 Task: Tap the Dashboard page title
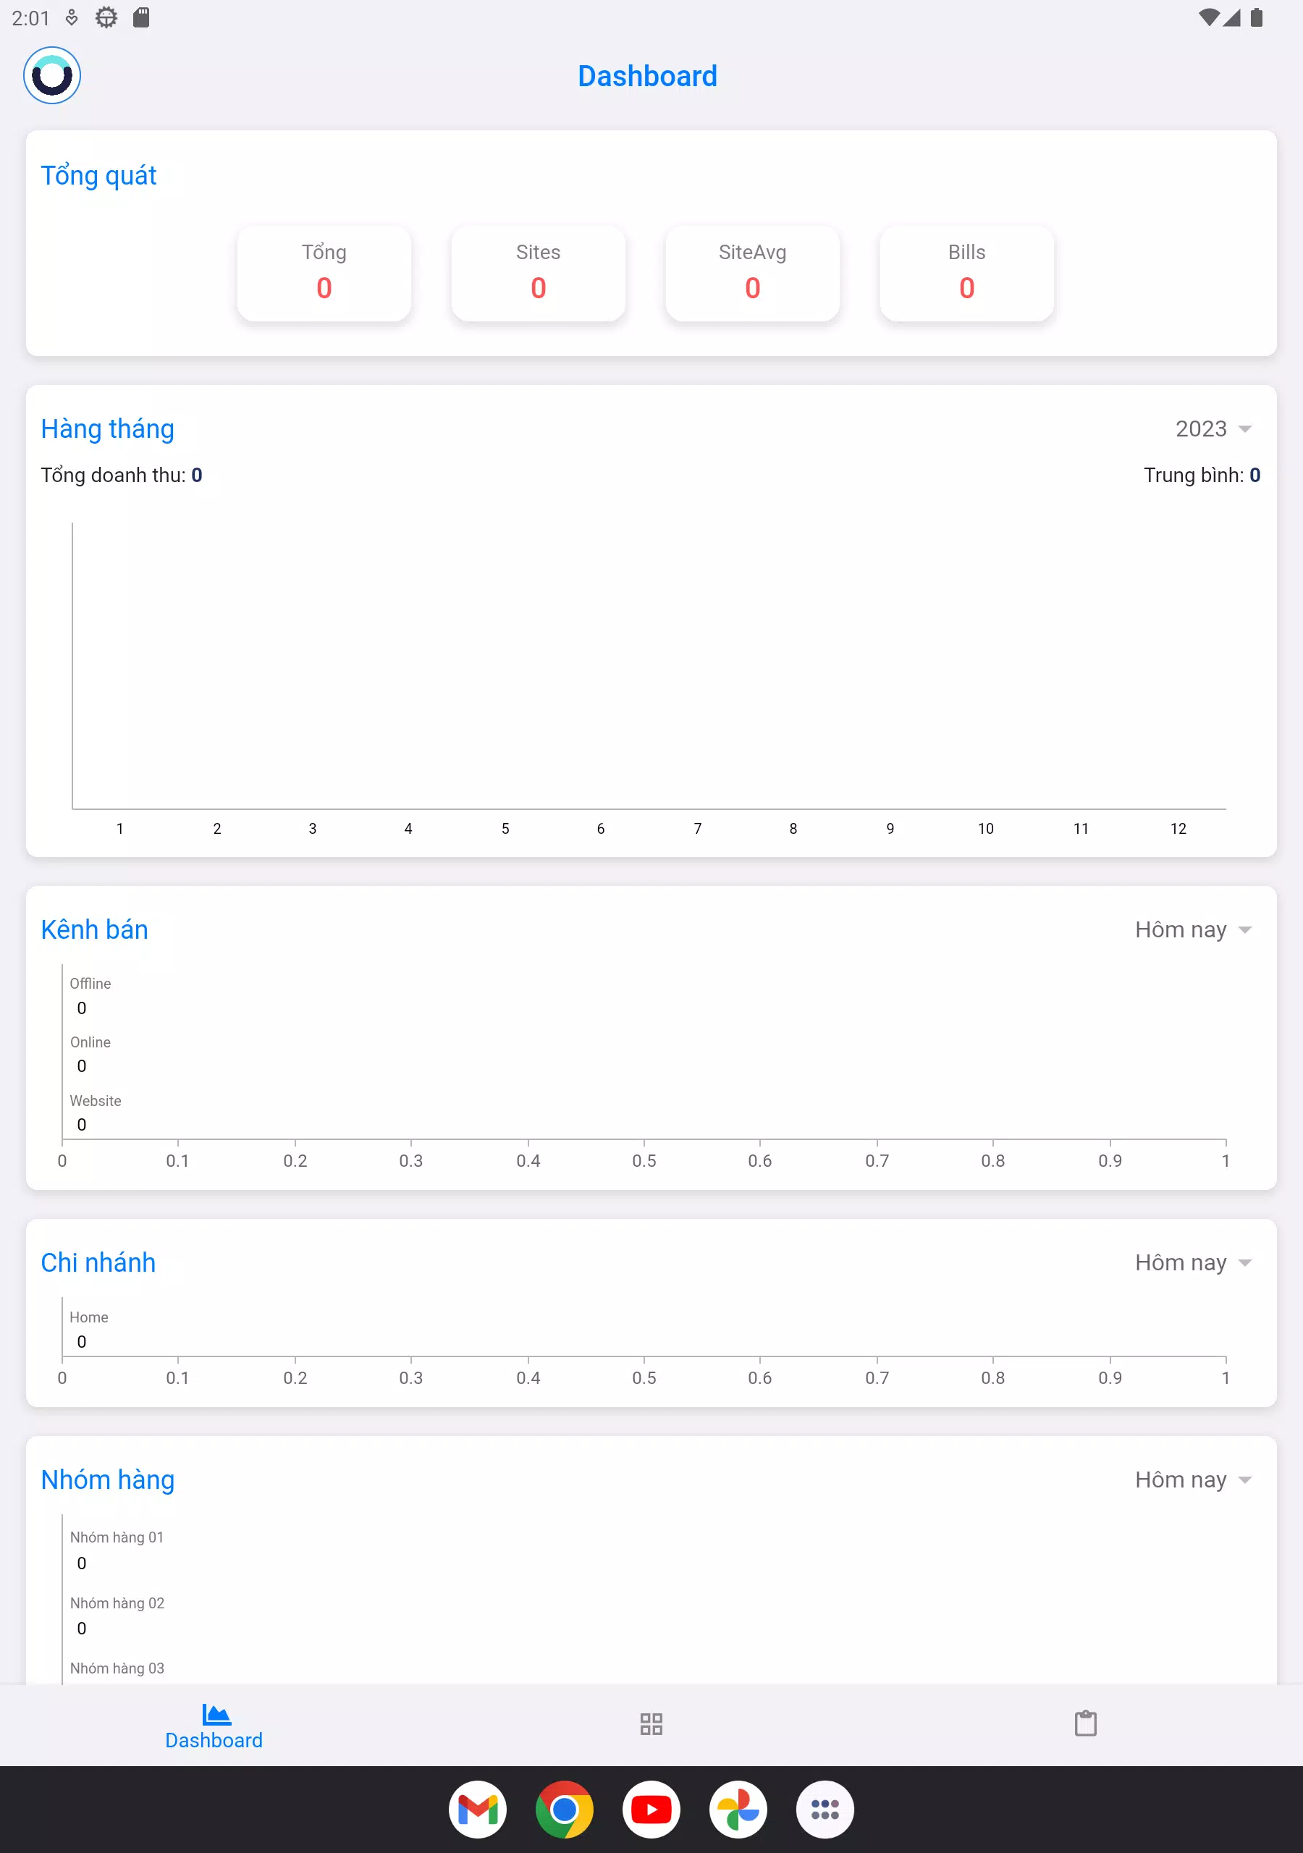[647, 76]
